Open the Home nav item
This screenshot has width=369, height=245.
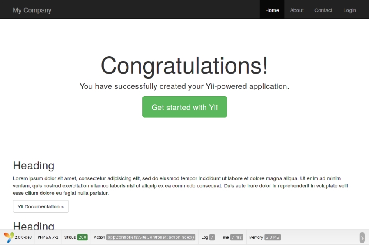pos(272,10)
